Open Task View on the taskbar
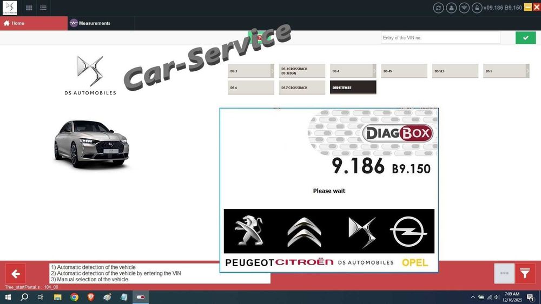The width and height of the screenshot is (541, 304). (x=41, y=297)
